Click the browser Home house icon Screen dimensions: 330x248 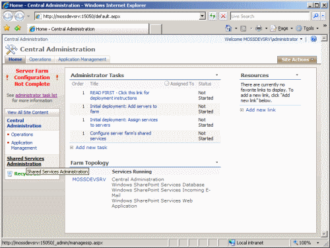pos(228,28)
